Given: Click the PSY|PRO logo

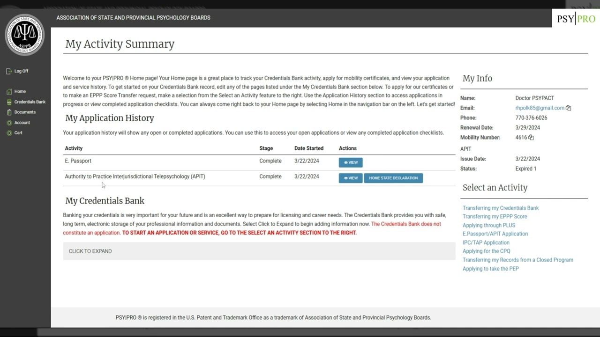Looking at the screenshot, I should [x=576, y=19].
